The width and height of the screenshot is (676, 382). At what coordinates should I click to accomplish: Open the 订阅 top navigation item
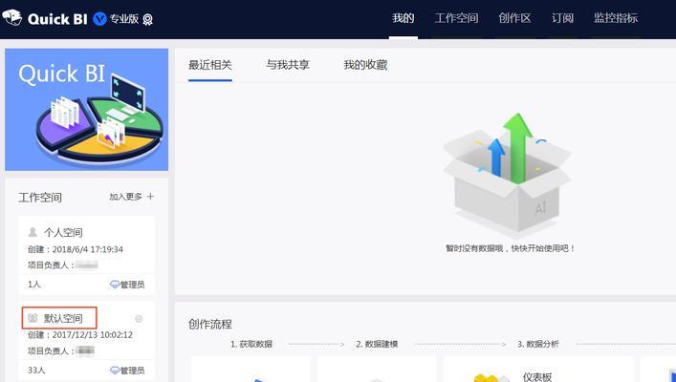(x=562, y=18)
